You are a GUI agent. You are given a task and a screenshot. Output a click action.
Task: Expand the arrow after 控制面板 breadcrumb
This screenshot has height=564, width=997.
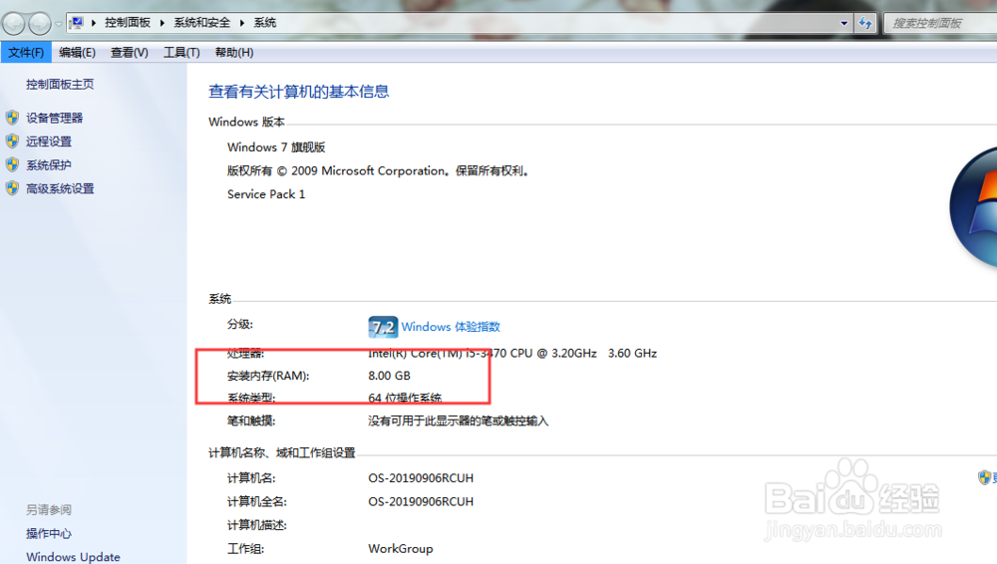[163, 23]
